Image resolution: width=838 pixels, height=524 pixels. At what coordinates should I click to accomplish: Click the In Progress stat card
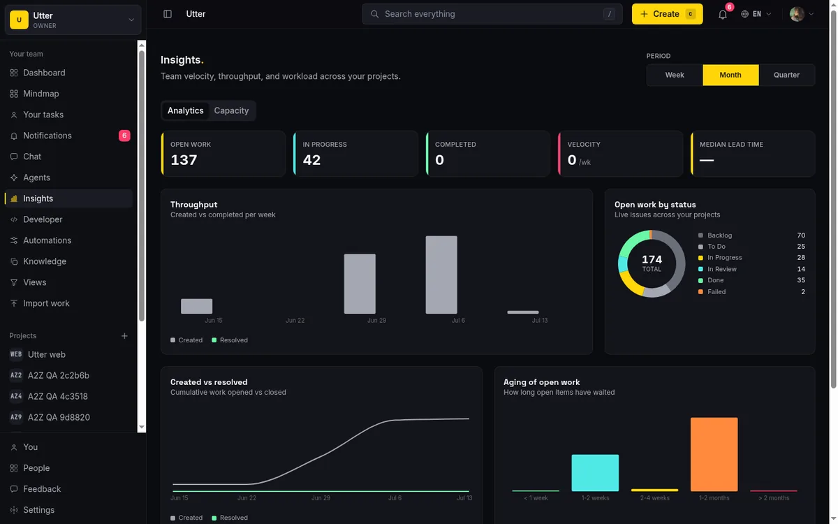pyautogui.click(x=355, y=154)
